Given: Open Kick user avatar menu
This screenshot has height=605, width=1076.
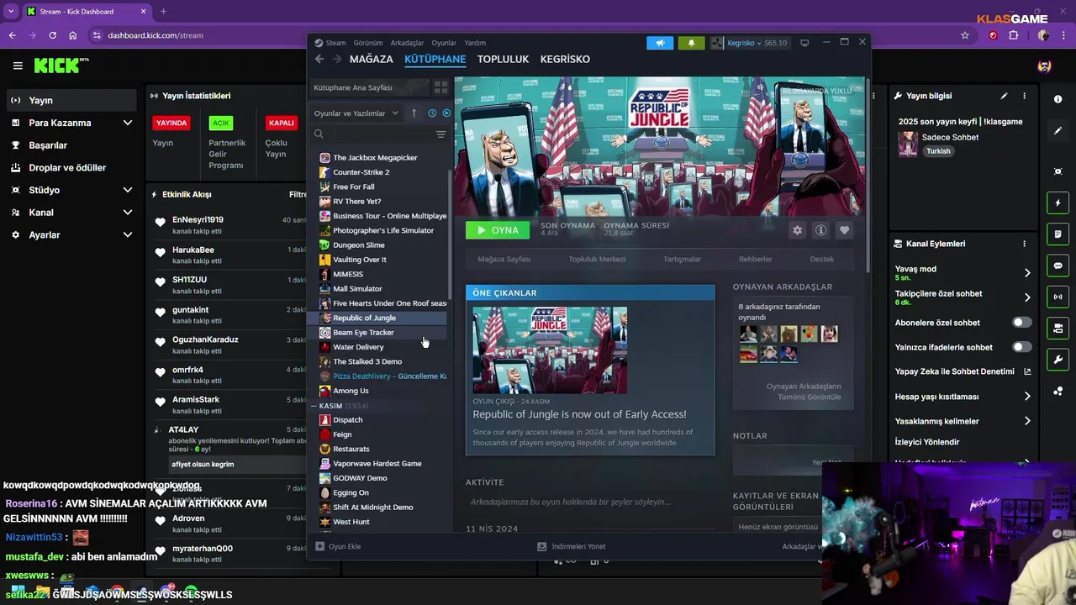Looking at the screenshot, I should pos(1044,66).
